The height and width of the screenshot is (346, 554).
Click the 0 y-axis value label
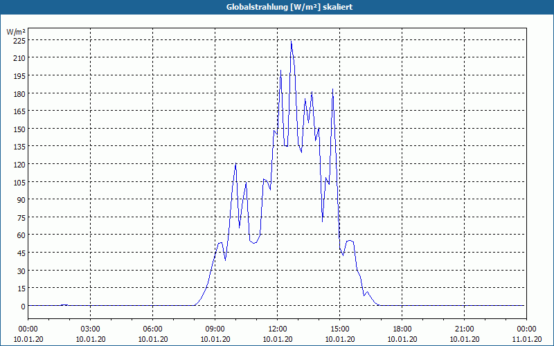tap(24, 307)
